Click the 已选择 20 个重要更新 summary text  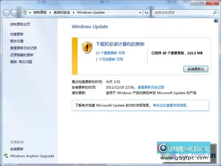click(177, 53)
